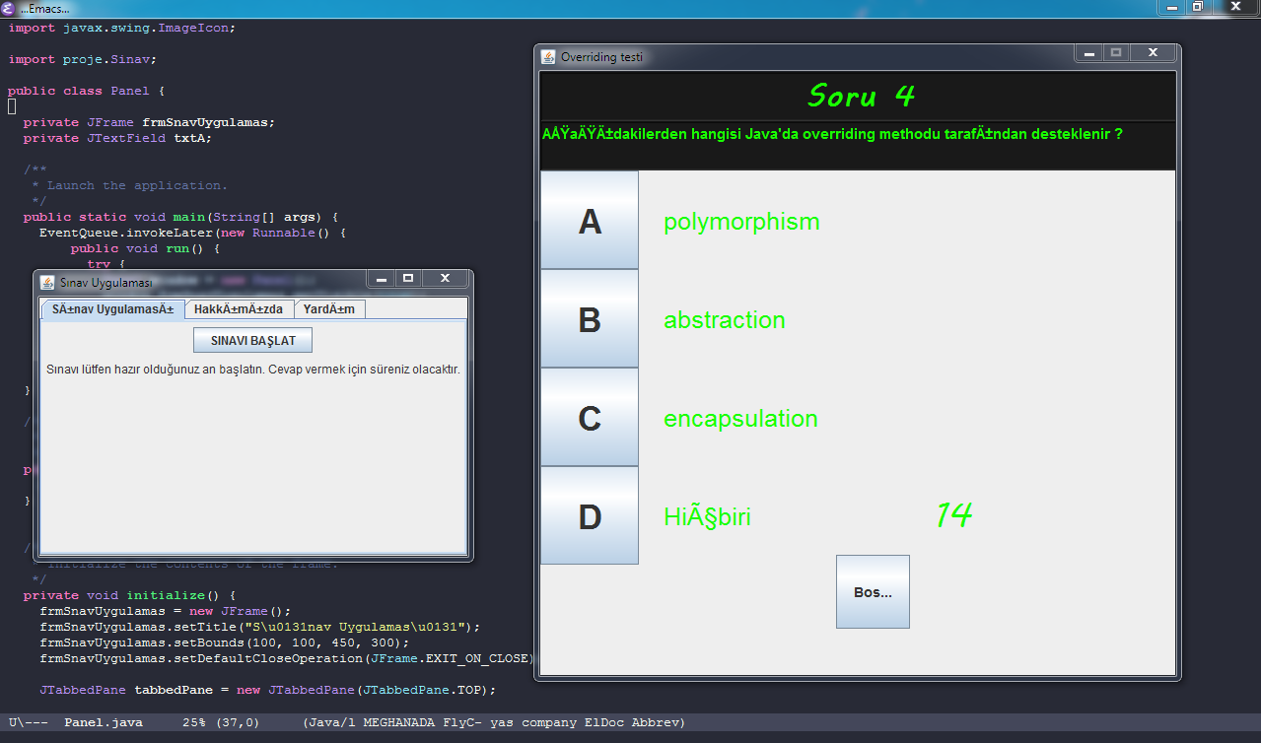Click the setBounds(100, 100, 450, 300) line
Screen dimensions: 1261x743
pyautogui.click(x=224, y=642)
